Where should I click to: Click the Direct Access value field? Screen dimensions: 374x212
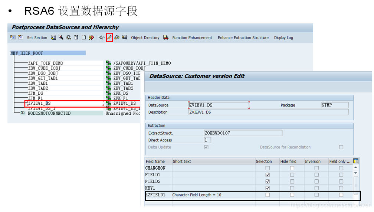pyautogui.click(x=207, y=140)
